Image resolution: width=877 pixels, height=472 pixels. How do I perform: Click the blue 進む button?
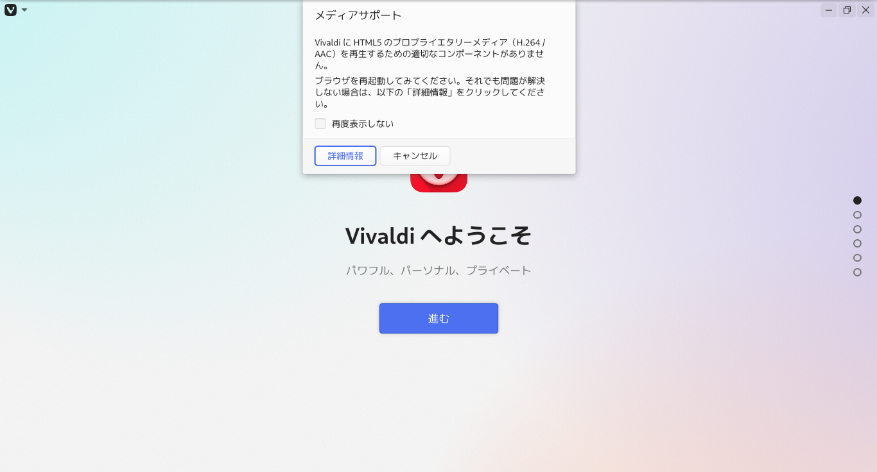click(438, 318)
